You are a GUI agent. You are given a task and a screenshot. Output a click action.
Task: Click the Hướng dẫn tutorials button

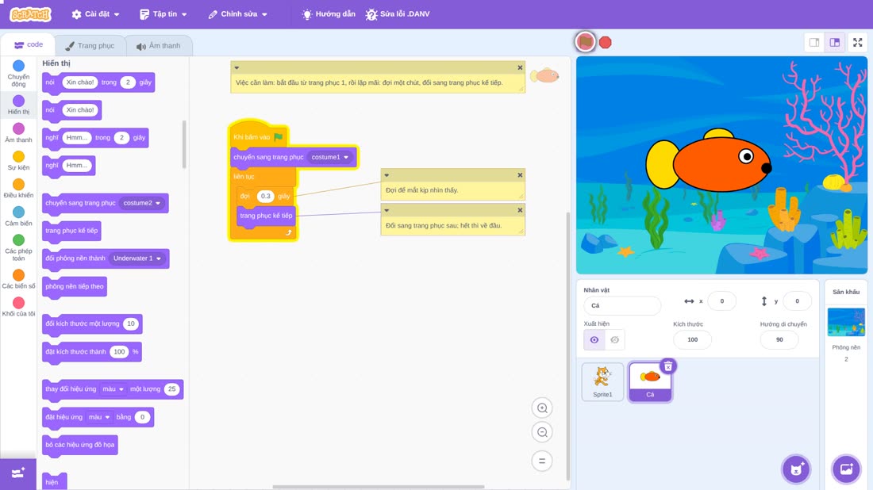pyautogui.click(x=329, y=14)
